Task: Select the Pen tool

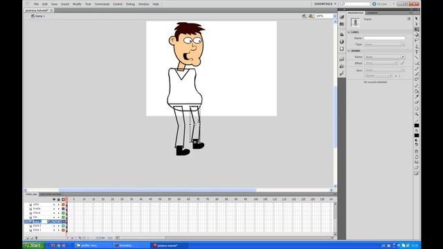Action: pyautogui.click(x=417, y=46)
